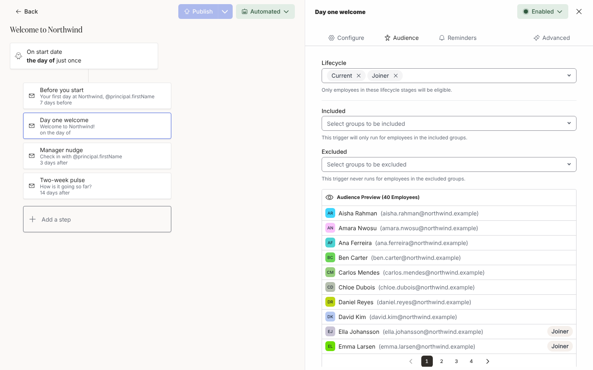Screen dimensions: 593x370
Task: Click David Kim's DK avatar
Action: tap(330, 317)
